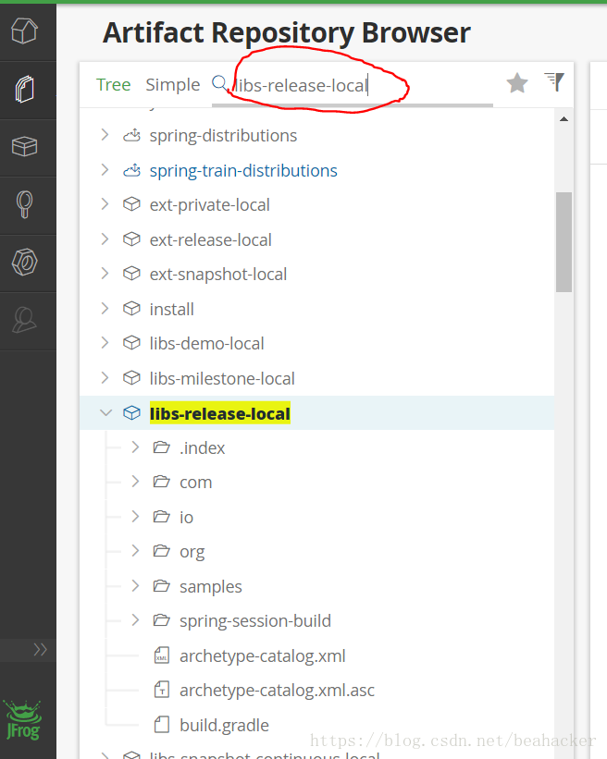This screenshot has height=759, width=607.
Task: Click the search magnifier icon beside the input
Action: tap(219, 83)
